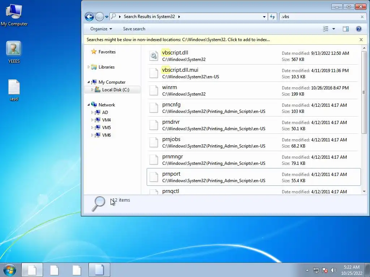
Task: Expand the VM5 network node arrow
Action: point(92,127)
